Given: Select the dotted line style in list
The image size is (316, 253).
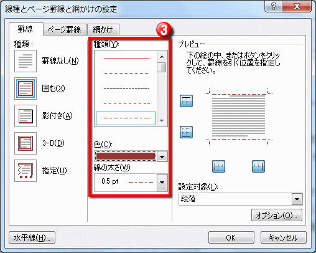Looking at the screenshot, I should click(126, 73).
